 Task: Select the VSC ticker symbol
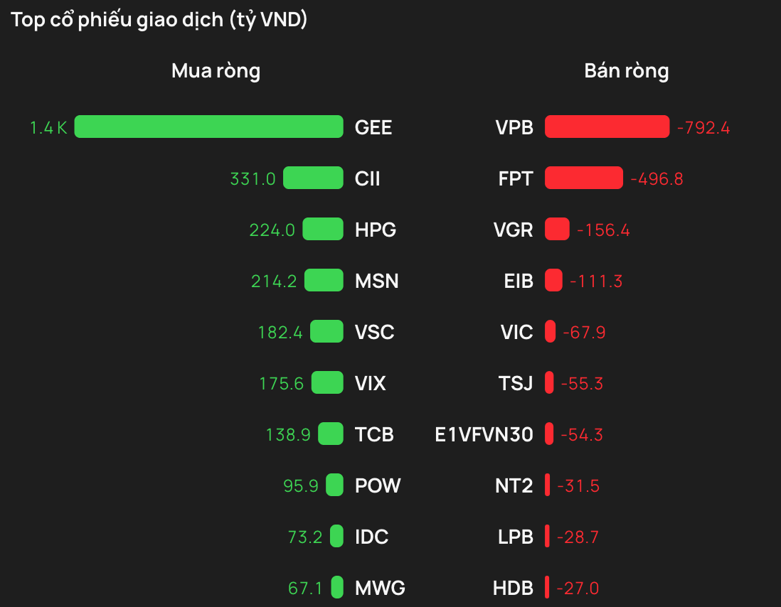pos(374,332)
